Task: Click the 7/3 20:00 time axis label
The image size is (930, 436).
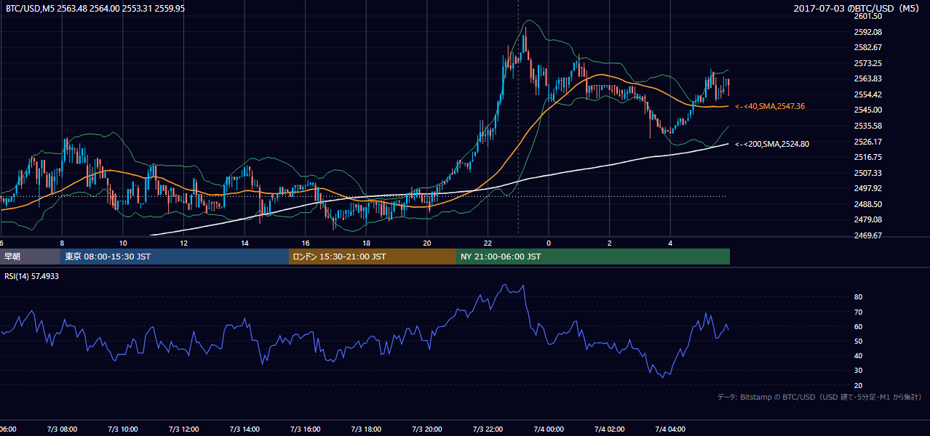Action: (x=427, y=429)
